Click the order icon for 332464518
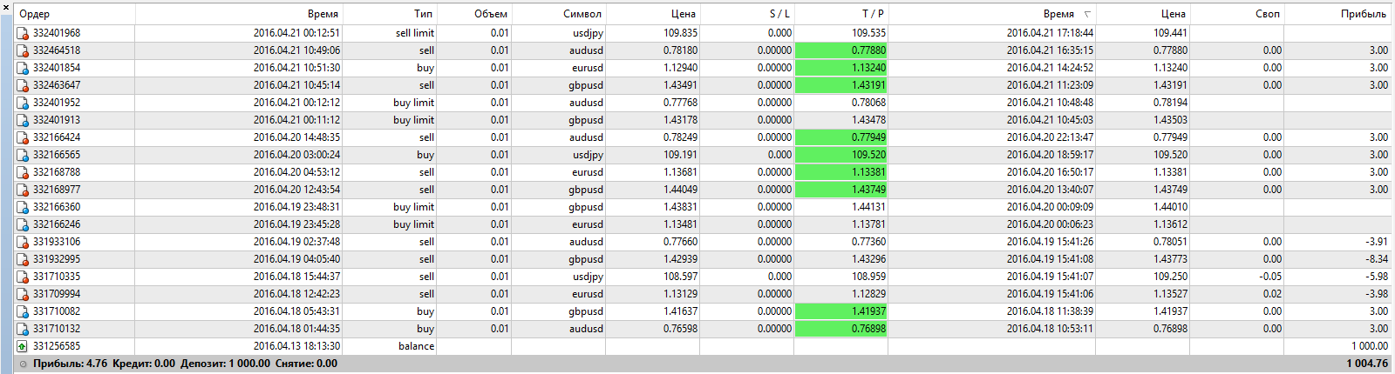This screenshot has width=1395, height=374. [23, 50]
